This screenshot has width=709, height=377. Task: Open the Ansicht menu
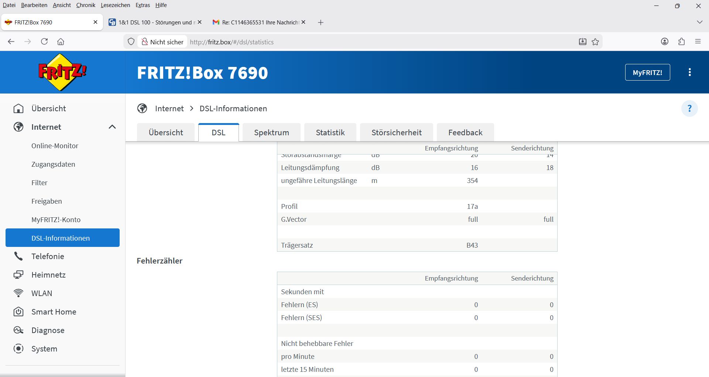point(62,5)
